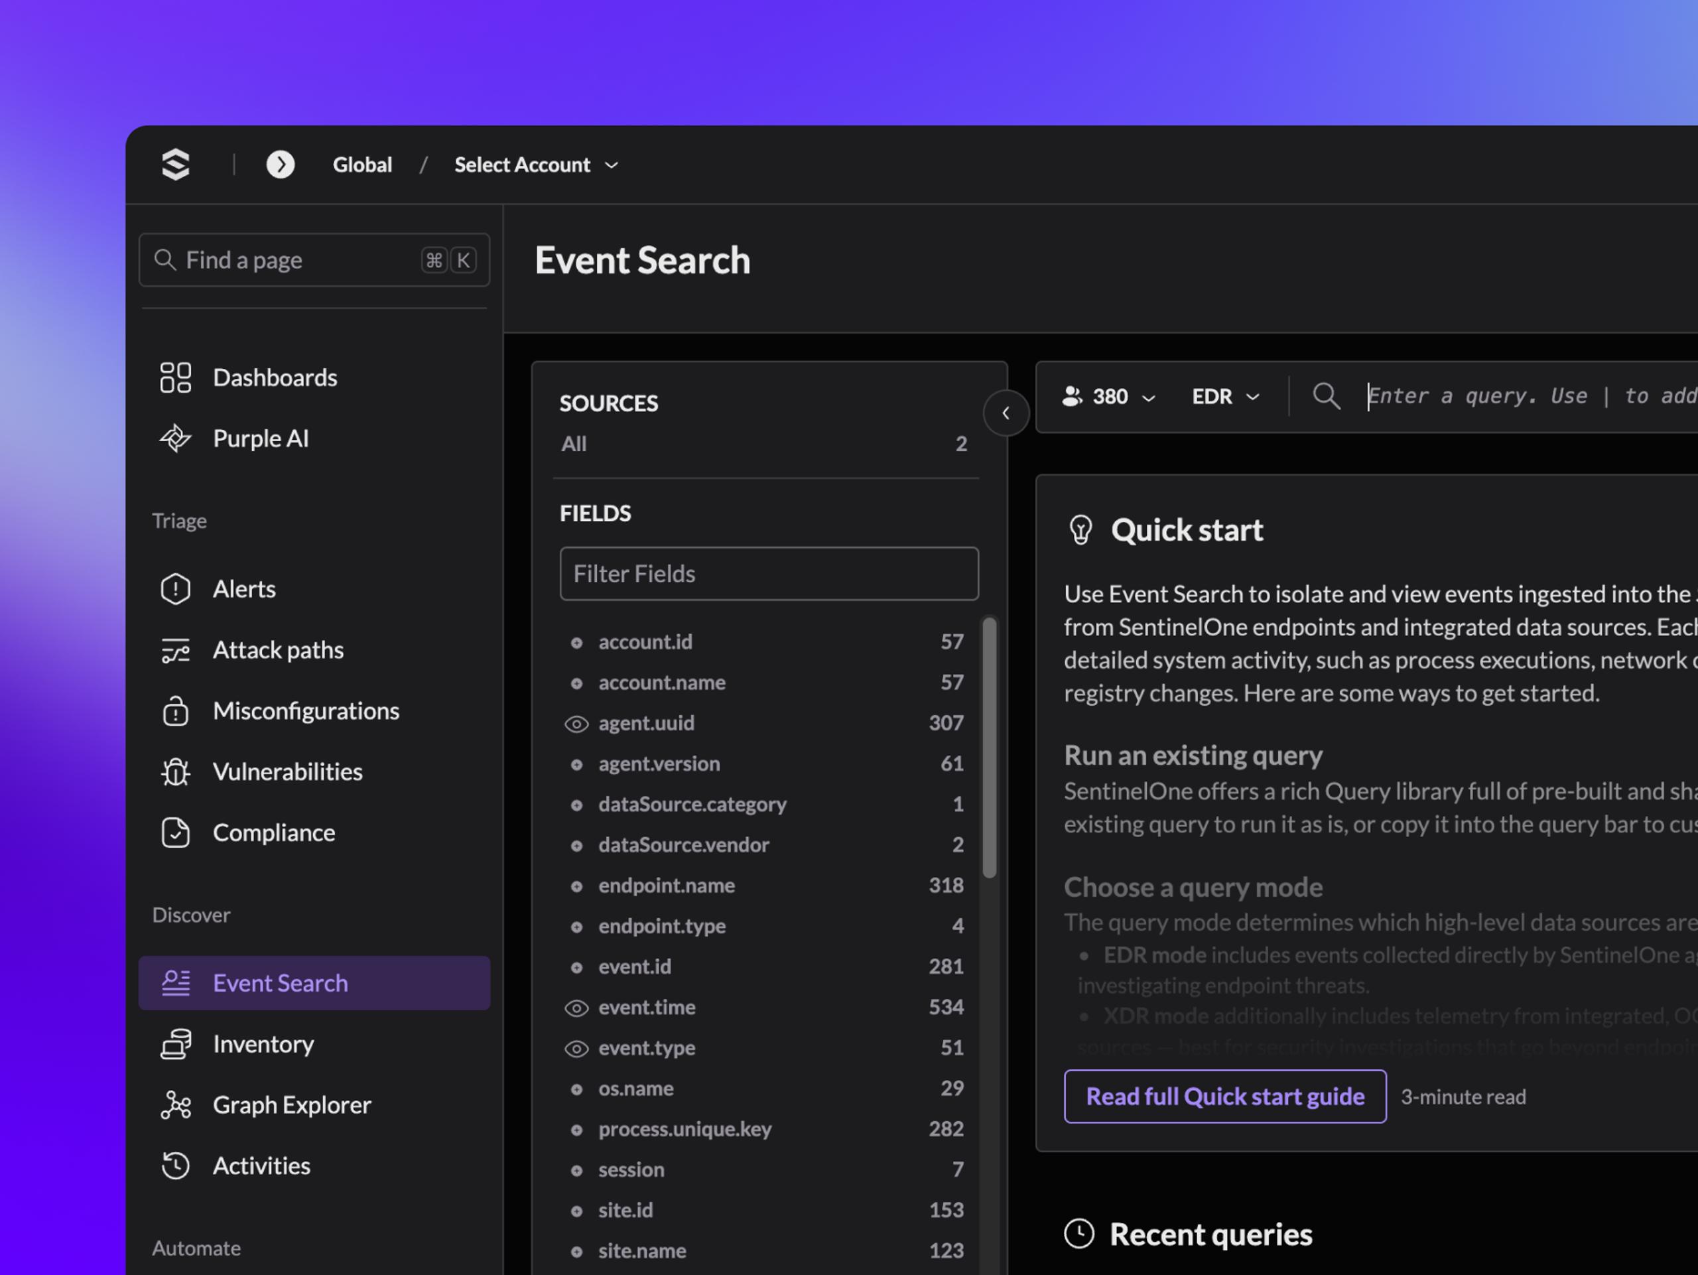Switch query mode via EDR dropdown

tap(1225, 397)
